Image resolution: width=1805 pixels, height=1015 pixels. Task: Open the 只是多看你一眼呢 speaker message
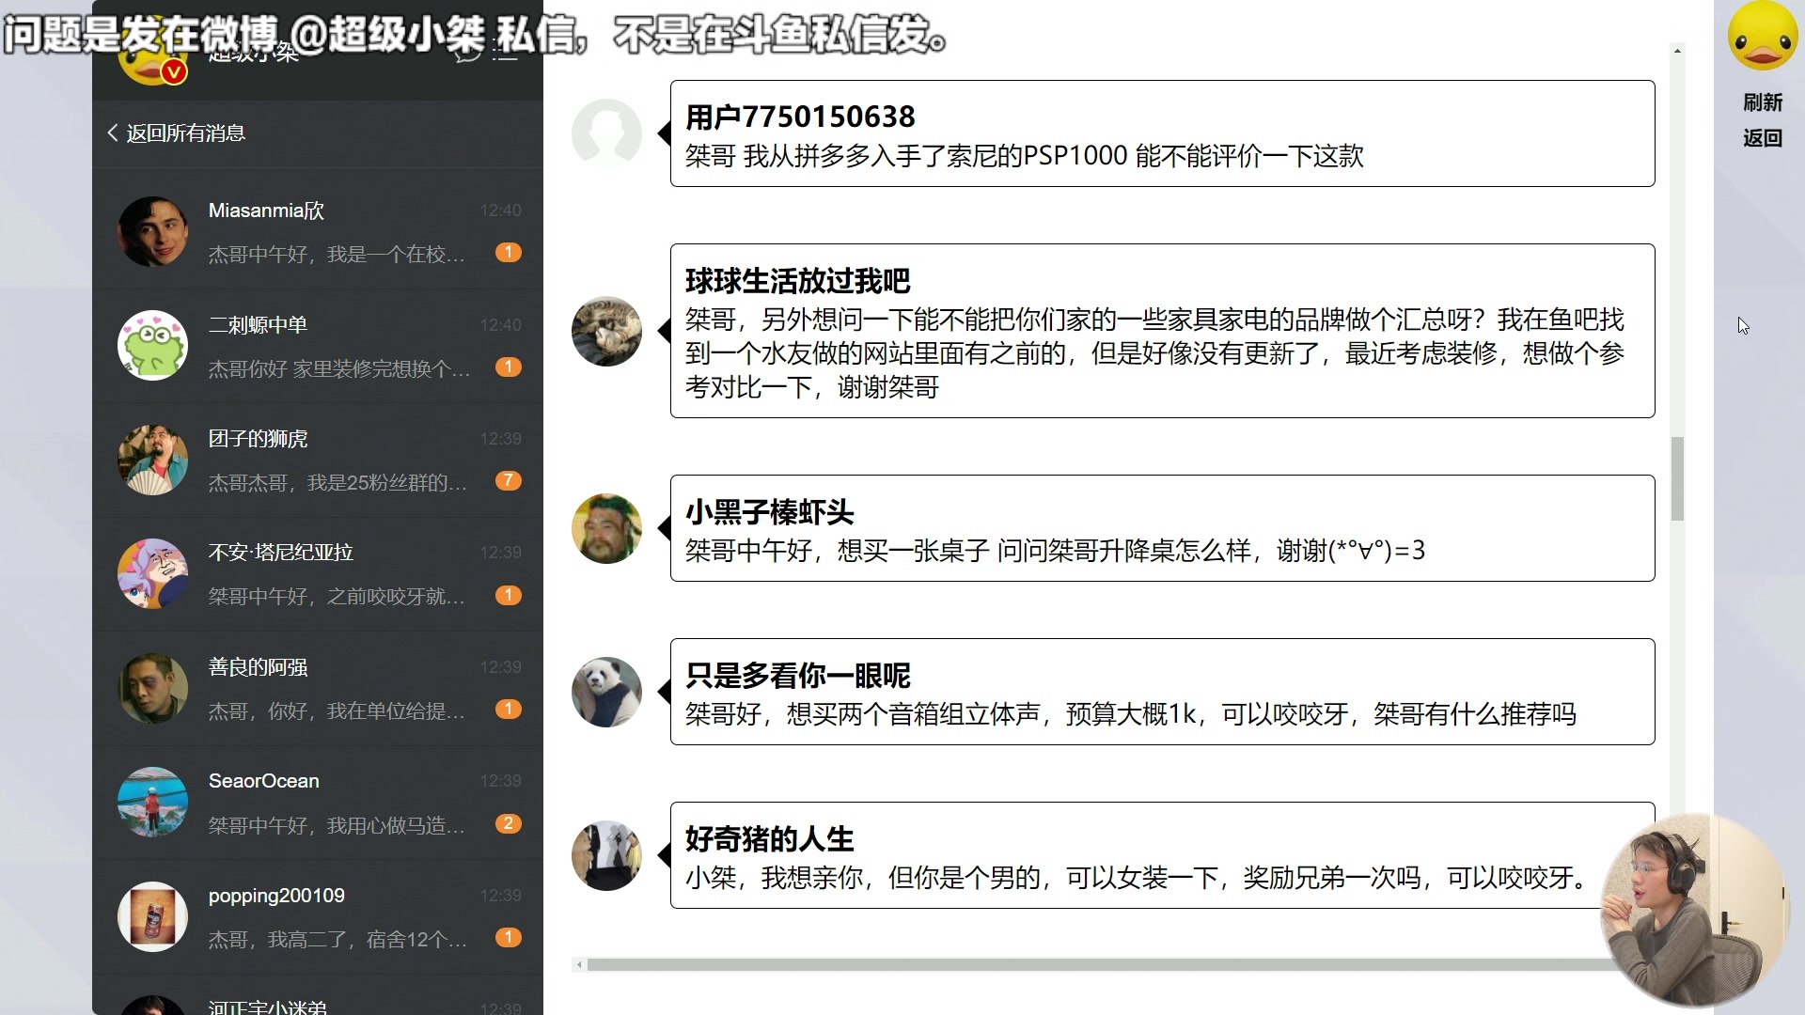1162,692
